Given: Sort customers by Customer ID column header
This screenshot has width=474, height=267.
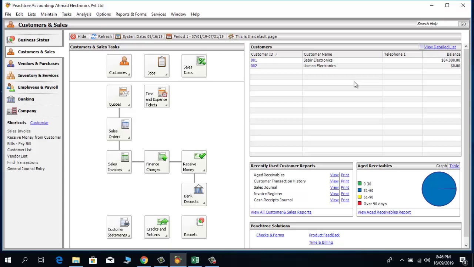Looking at the screenshot, I should [276, 54].
